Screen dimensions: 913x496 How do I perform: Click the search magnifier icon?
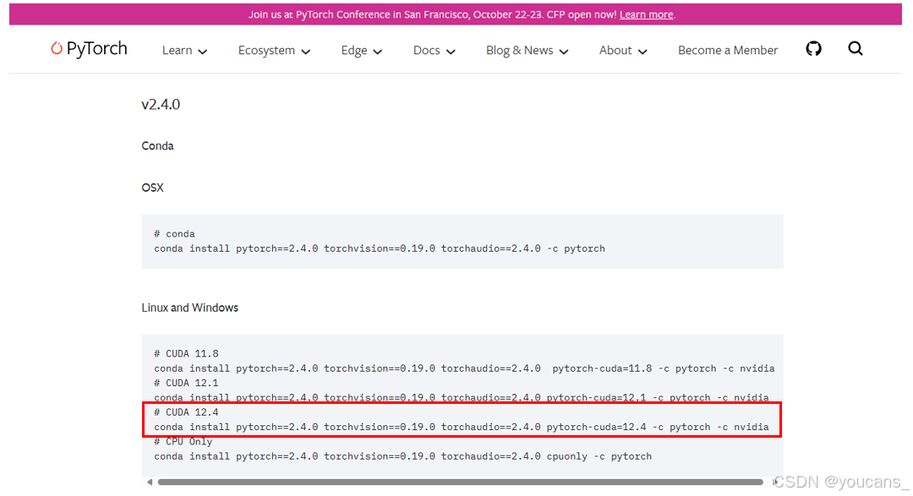[855, 49]
